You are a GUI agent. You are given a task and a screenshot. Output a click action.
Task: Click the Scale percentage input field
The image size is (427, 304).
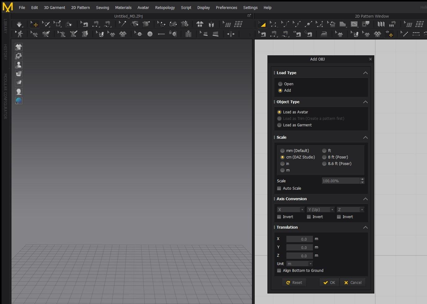(x=341, y=181)
